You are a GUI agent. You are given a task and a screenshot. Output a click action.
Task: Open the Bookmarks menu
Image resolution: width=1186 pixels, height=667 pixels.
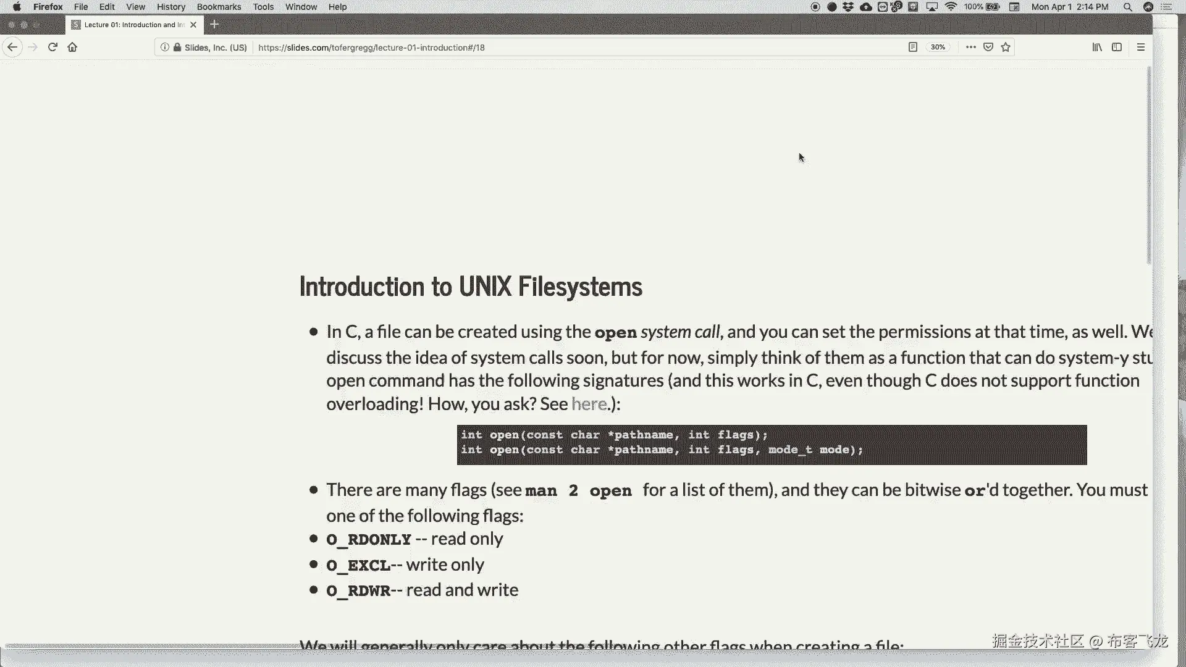[x=219, y=7]
